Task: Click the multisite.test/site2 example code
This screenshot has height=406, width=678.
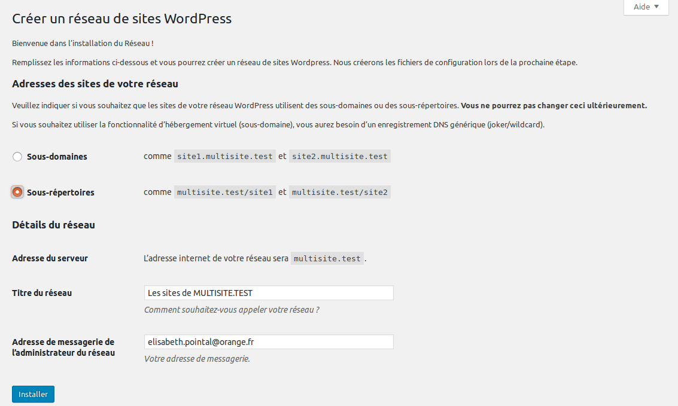Action: click(339, 193)
